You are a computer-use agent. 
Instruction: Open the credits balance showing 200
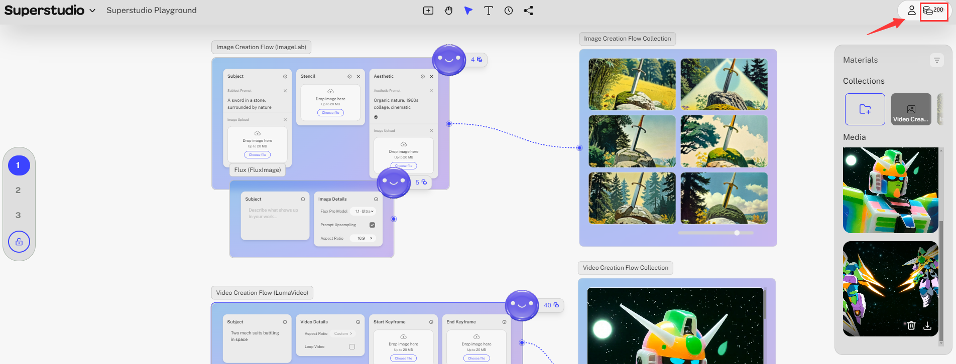[933, 11]
